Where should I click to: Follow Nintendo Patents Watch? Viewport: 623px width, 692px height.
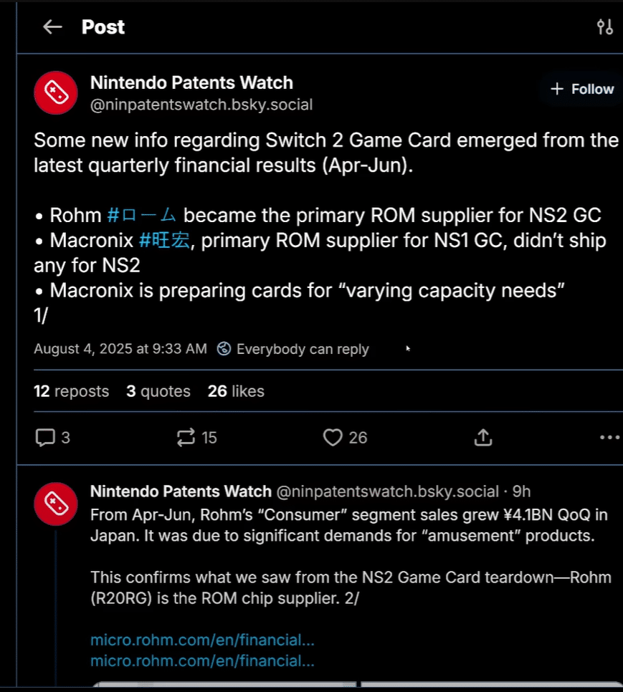pyautogui.click(x=581, y=89)
